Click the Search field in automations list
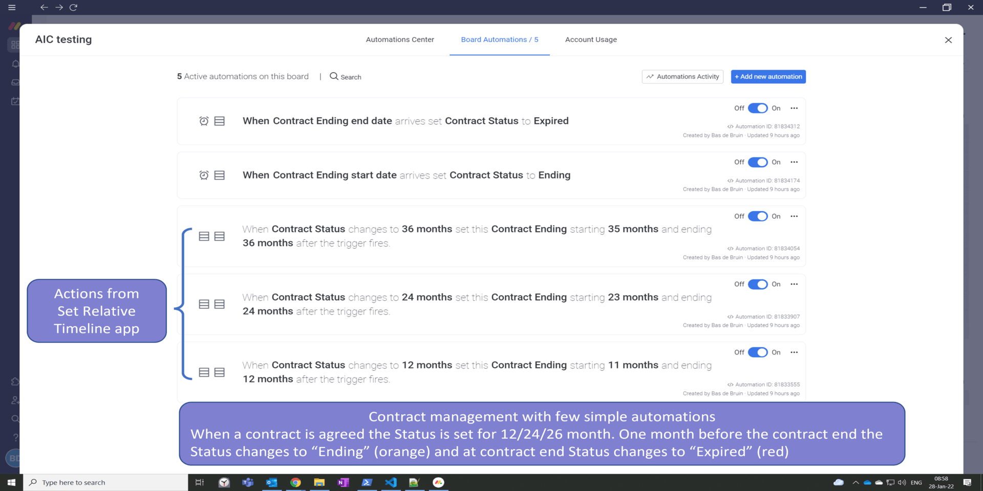The image size is (983, 491). 346,77
